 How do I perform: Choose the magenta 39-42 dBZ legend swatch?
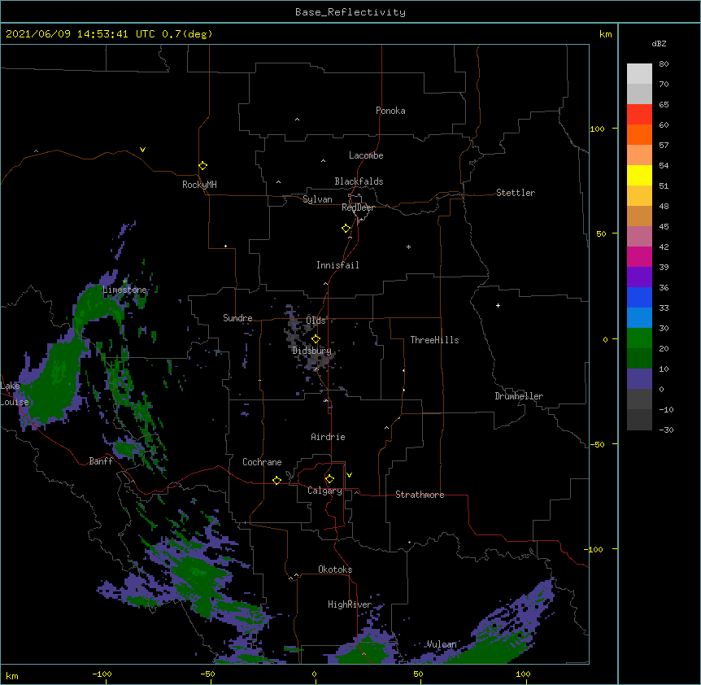click(x=639, y=256)
